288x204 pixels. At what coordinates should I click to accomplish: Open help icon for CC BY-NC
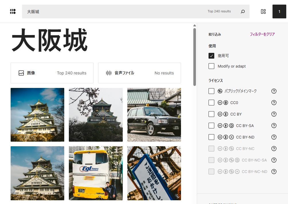(274, 149)
